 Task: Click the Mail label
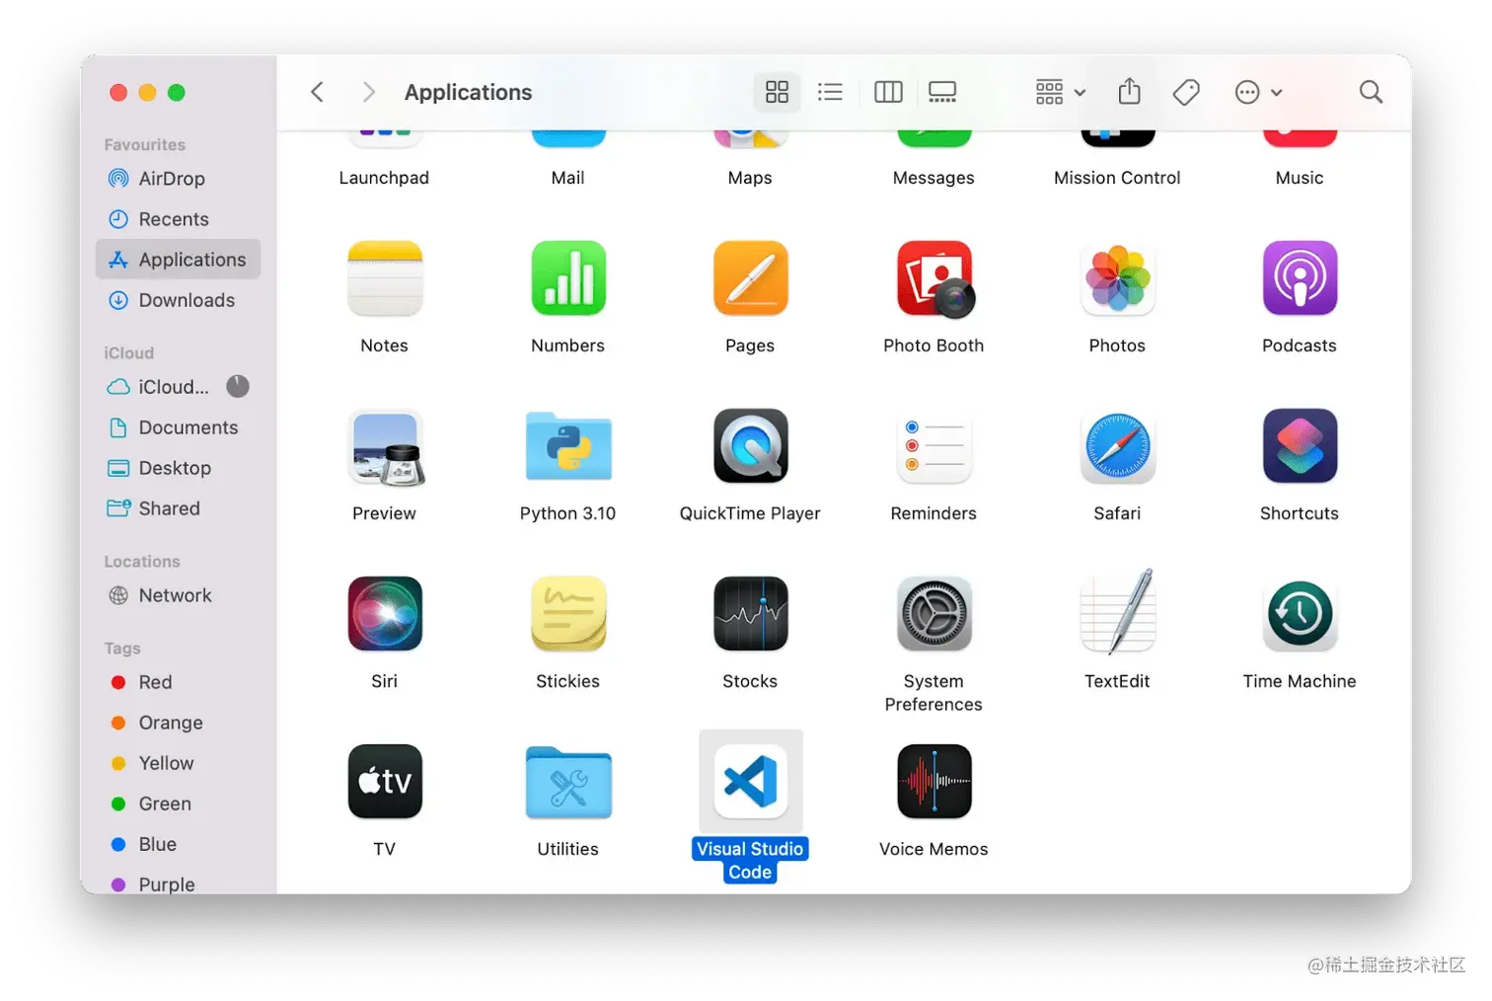[x=567, y=178]
